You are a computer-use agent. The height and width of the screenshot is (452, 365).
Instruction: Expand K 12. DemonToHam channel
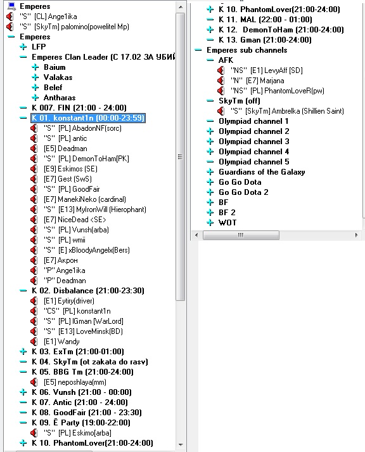(210, 30)
